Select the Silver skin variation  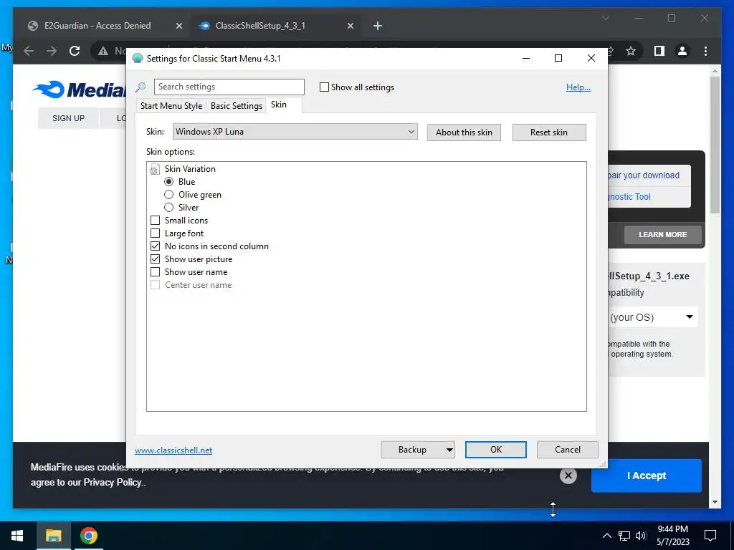tap(169, 208)
